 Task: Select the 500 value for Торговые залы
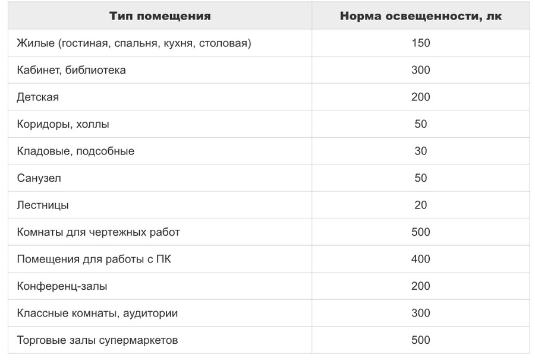click(x=420, y=340)
